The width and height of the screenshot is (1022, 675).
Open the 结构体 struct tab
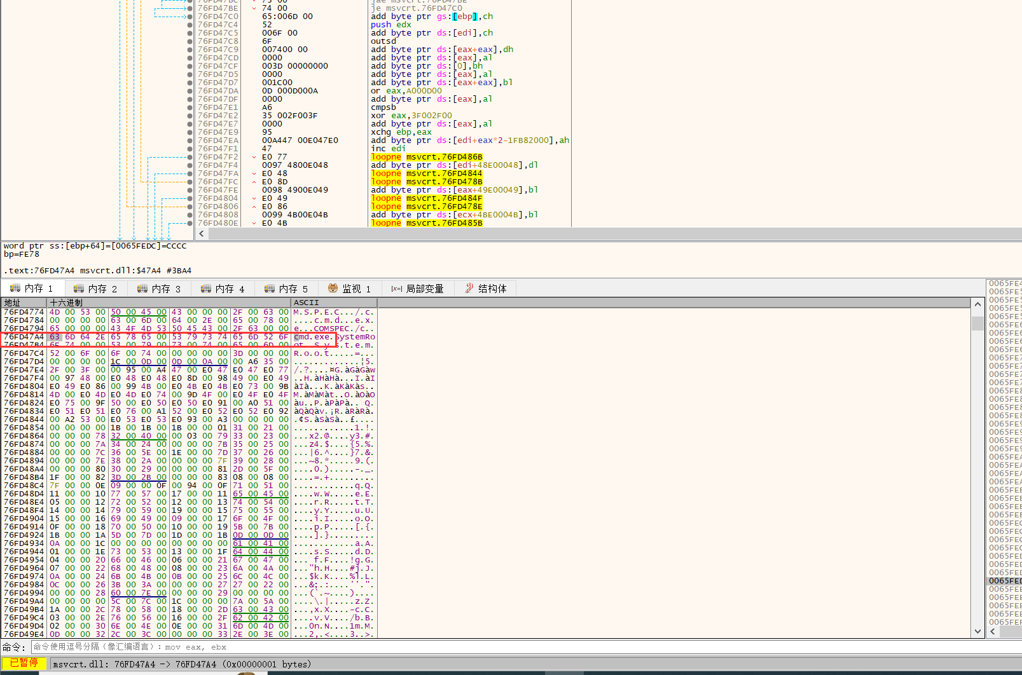tap(487, 289)
